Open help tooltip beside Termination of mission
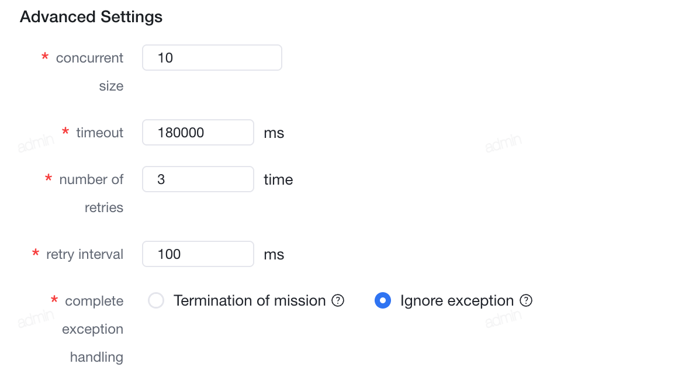Viewport: 699px width, 381px height. tap(338, 301)
